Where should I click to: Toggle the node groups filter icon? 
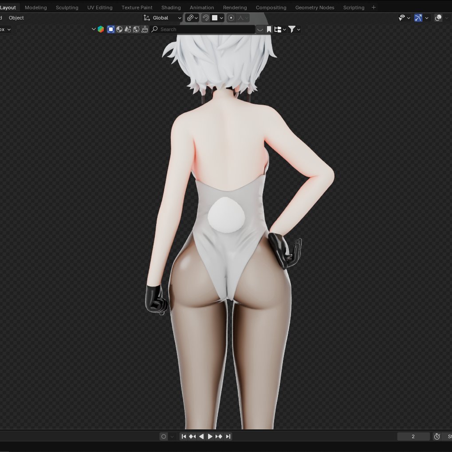128,29
